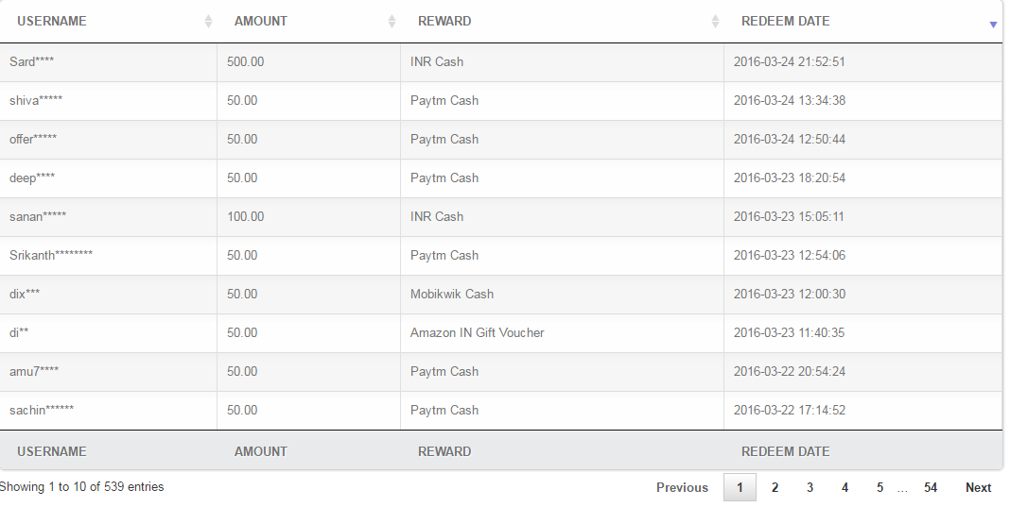Go to page 2 of entries
Image resolution: width=1010 pixels, height=507 pixels.
[775, 488]
